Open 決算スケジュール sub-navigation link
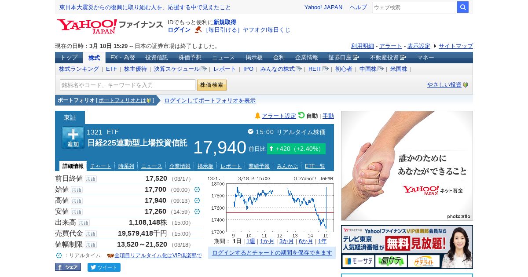Screen dimensions: 528x277 coord(180,69)
